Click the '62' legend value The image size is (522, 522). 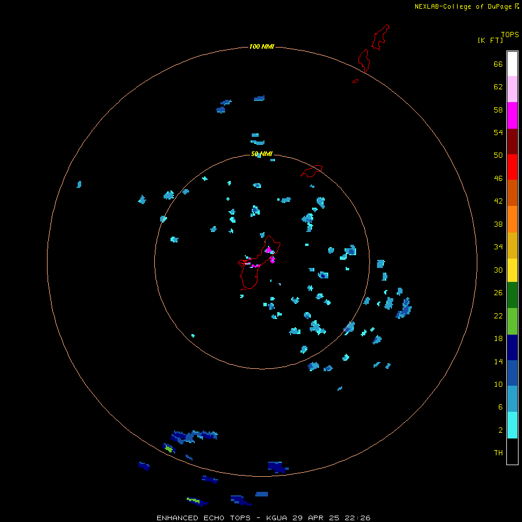pos(498,87)
